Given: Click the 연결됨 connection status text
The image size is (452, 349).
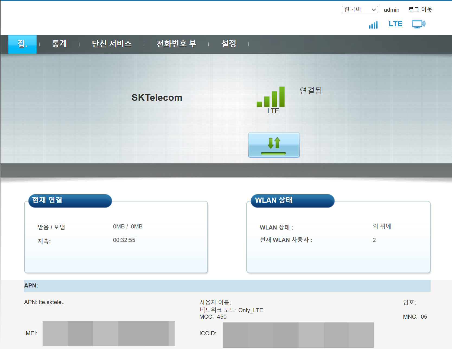Looking at the screenshot, I should 311,91.
